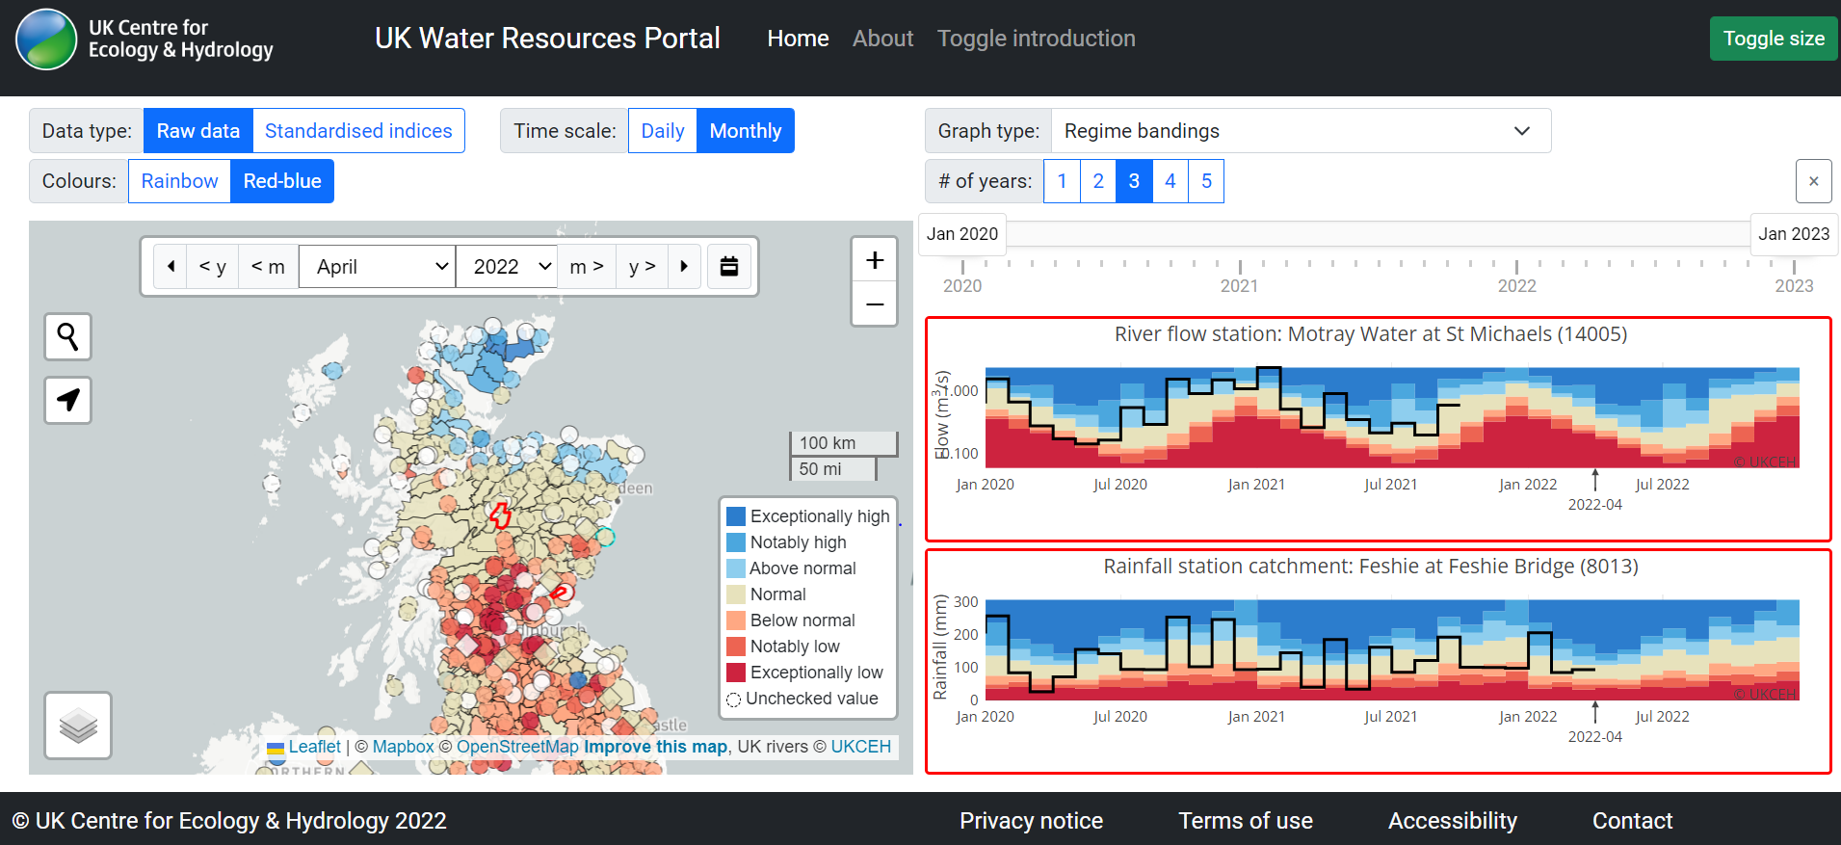Open the About page
This screenshot has height=845, width=1841.
click(882, 39)
